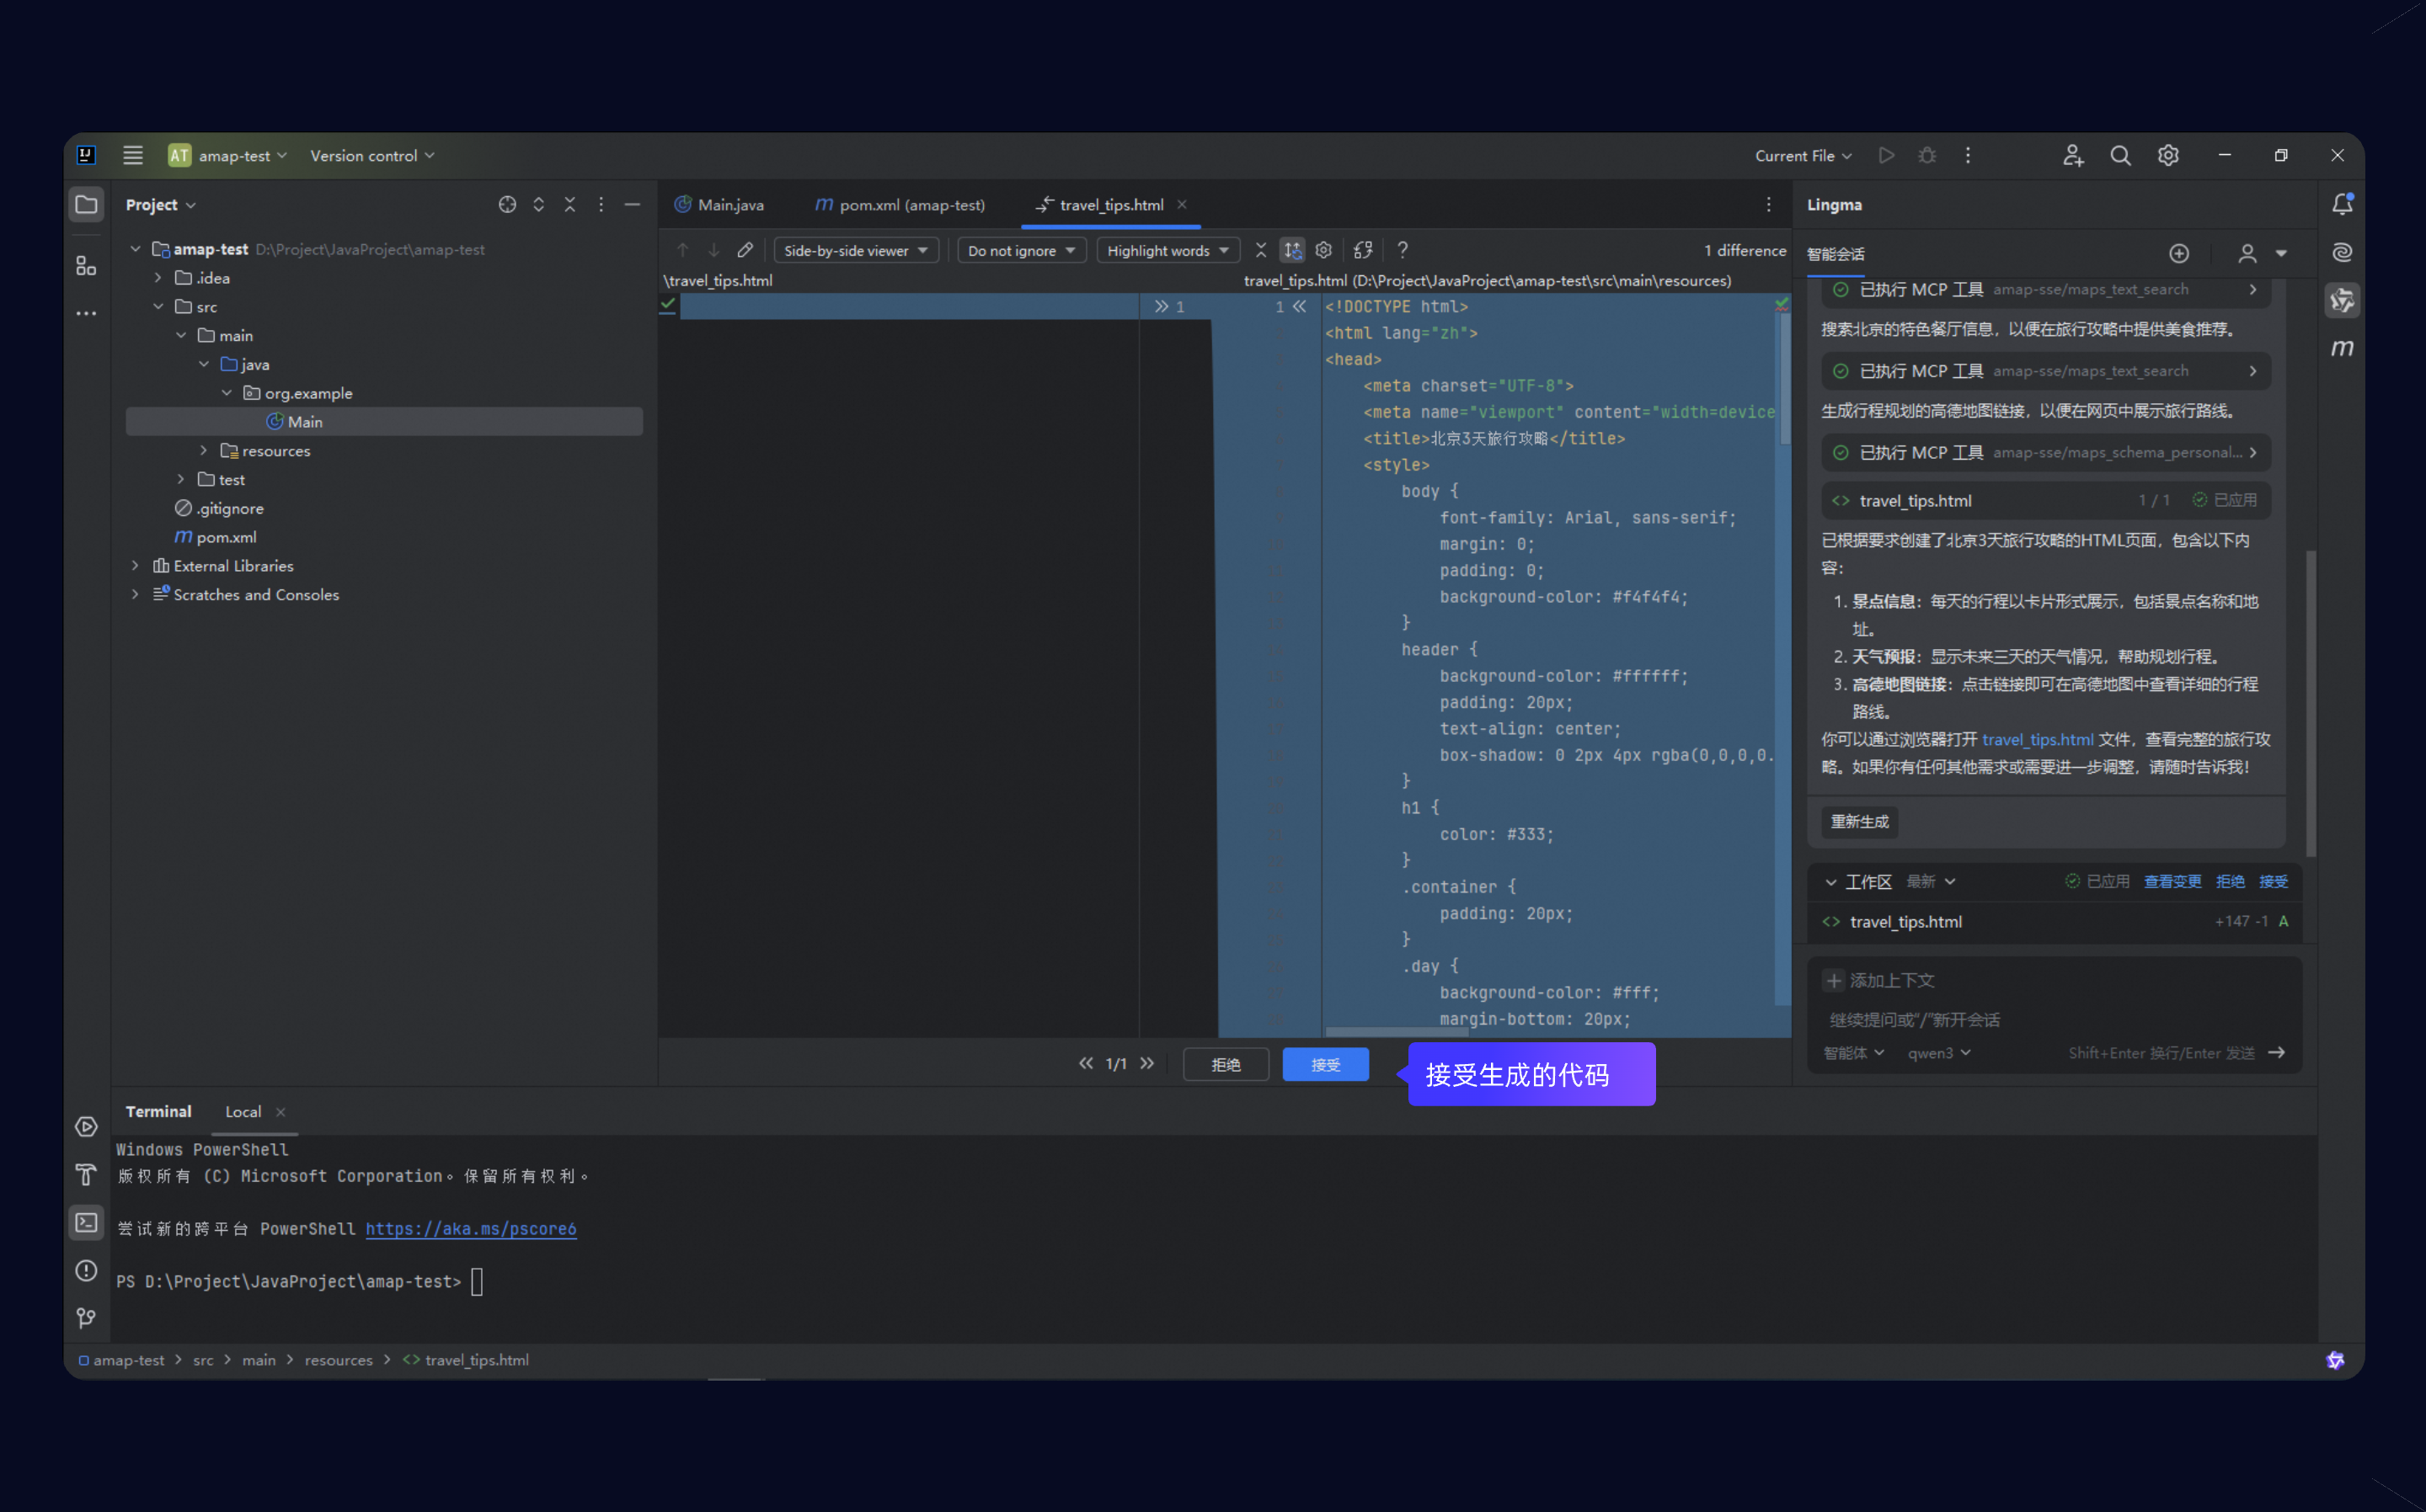Open Git tool window icon

point(86,1318)
